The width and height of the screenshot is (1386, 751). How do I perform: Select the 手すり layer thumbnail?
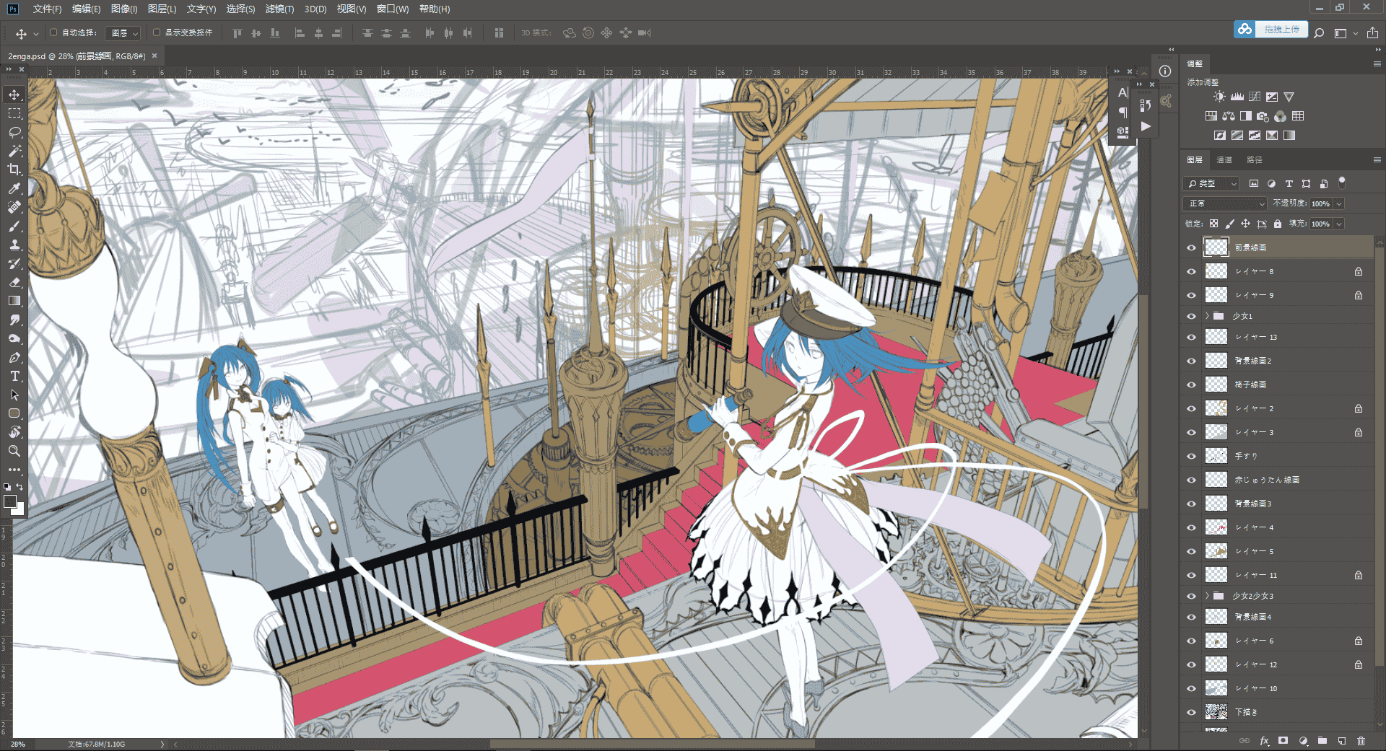[1216, 456]
